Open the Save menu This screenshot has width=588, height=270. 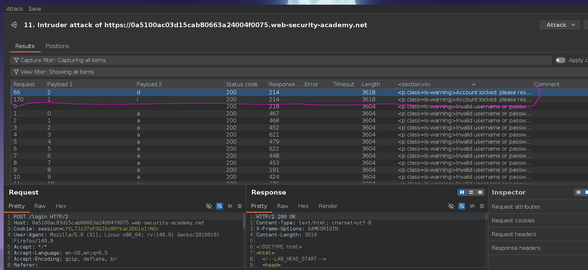[35, 9]
